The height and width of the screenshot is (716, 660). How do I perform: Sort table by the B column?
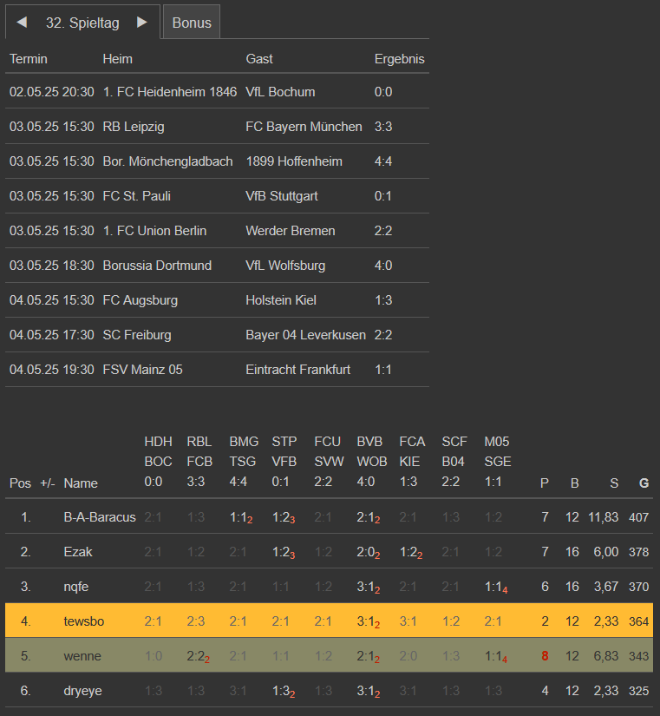tap(574, 483)
